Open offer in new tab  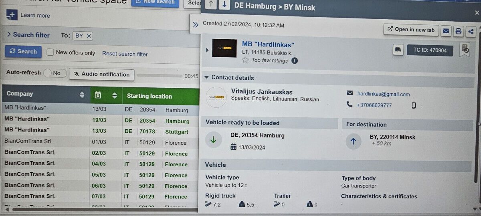click(x=411, y=30)
